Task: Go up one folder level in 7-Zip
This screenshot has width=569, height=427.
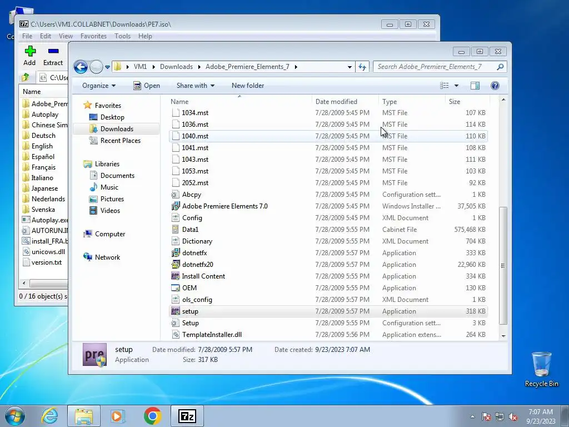Action: [26, 77]
